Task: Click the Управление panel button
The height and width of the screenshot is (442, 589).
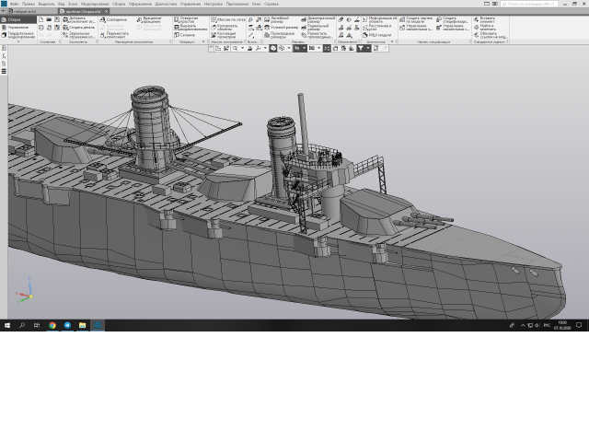Action: point(18,27)
